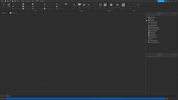Open the FILE menu

(x=2, y=1)
